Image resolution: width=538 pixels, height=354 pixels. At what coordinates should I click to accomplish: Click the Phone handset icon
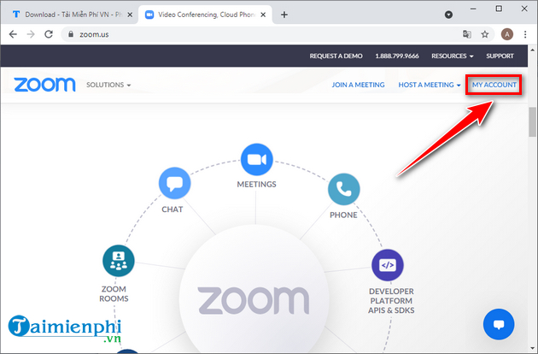(x=344, y=189)
